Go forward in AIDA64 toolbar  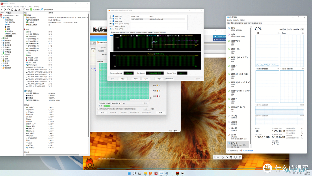coord(5,10)
